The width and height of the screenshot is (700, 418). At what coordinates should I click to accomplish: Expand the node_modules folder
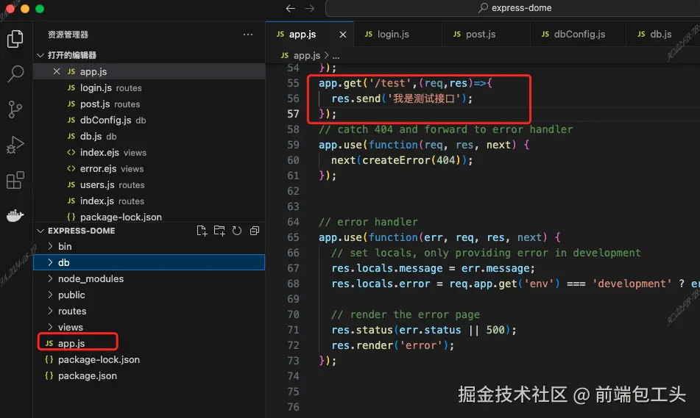point(149,278)
